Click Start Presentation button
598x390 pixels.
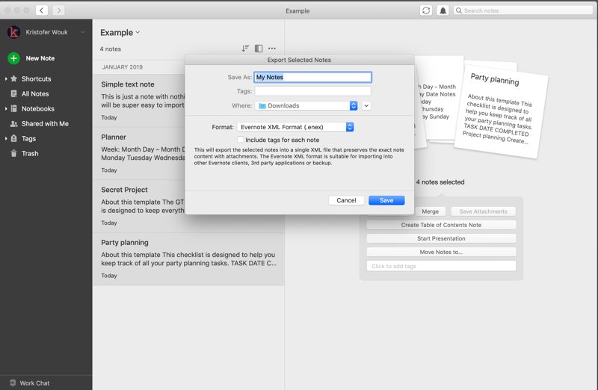point(441,238)
